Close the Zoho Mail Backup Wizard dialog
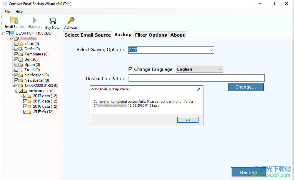 tap(199, 89)
